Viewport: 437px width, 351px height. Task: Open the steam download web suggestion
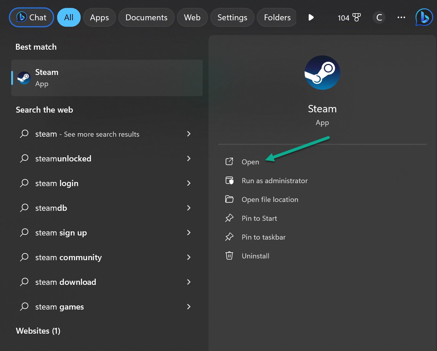pyautogui.click(x=107, y=282)
